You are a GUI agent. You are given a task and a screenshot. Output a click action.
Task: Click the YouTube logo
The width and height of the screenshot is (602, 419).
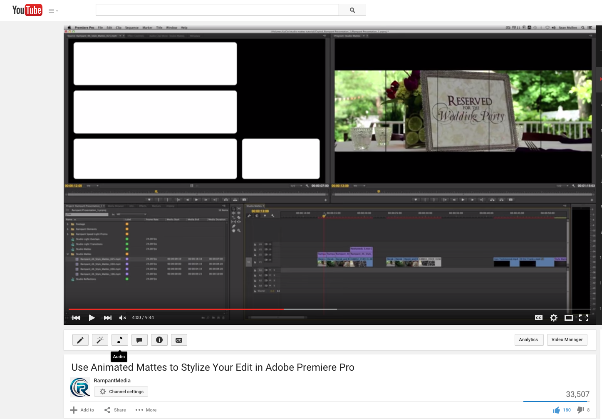tap(27, 10)
